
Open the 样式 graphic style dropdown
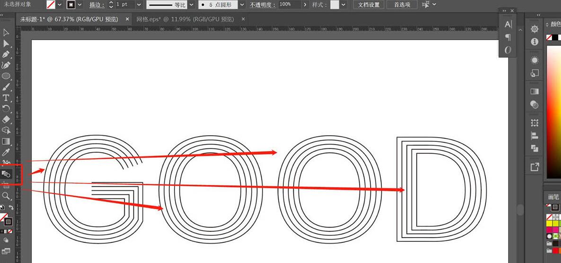click(x=343, y=5)
